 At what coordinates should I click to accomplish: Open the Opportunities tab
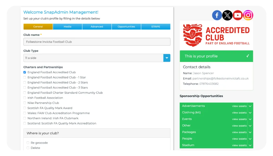(126, 27)
